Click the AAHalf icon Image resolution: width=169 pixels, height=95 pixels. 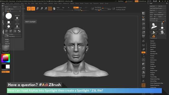tap(143, 32)
